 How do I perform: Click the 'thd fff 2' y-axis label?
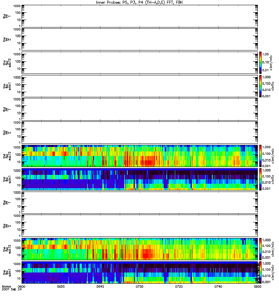[7, 133]
